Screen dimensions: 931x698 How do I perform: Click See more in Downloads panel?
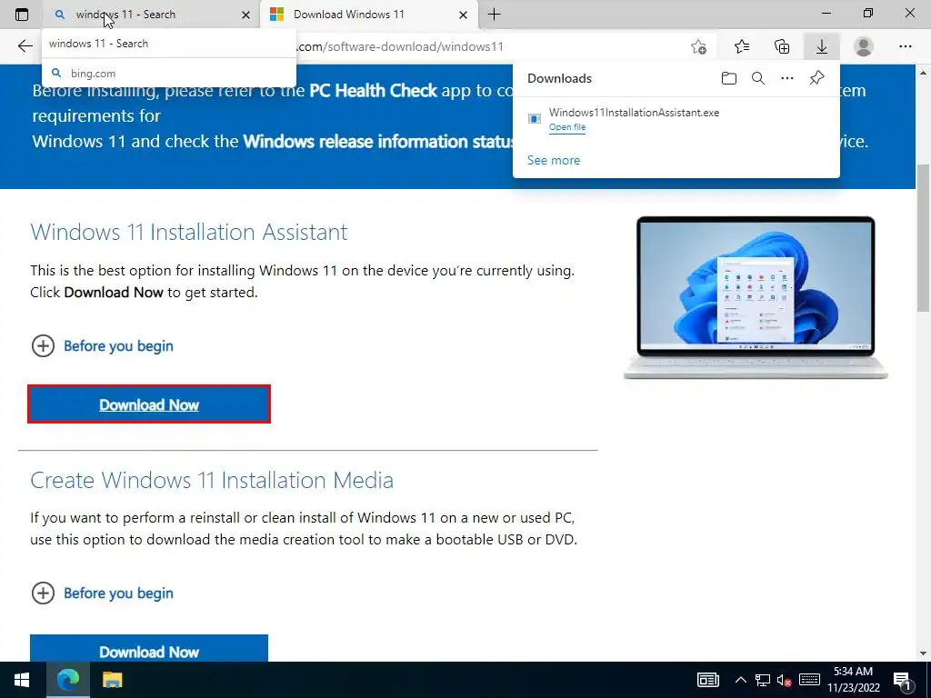pyautogui.click(x=554, y=160)
